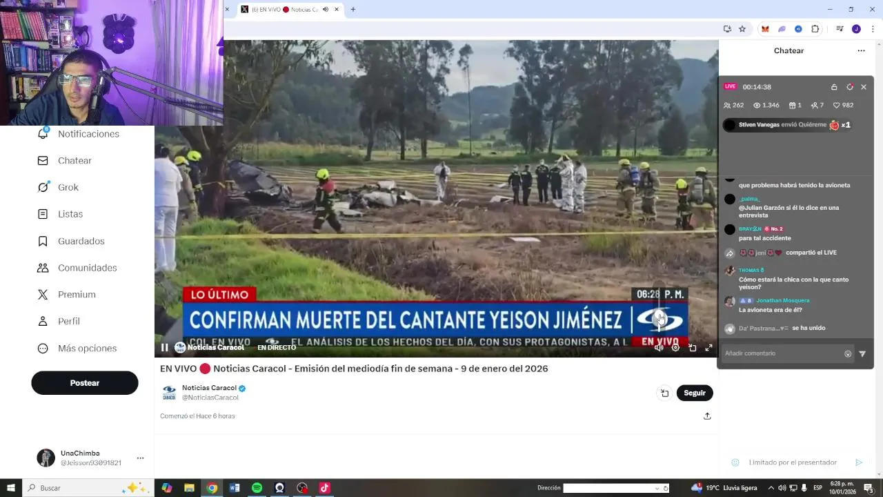Click the taskbar Buscar search box
883x497 pixels.
pos(87,488)
